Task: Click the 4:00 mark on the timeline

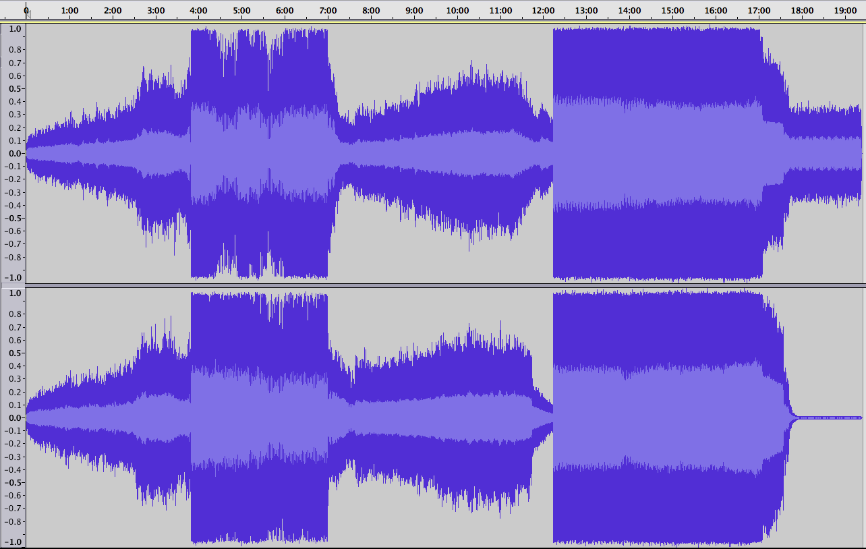Action: 198,11
